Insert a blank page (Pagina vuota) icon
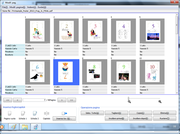 [9, 113]
